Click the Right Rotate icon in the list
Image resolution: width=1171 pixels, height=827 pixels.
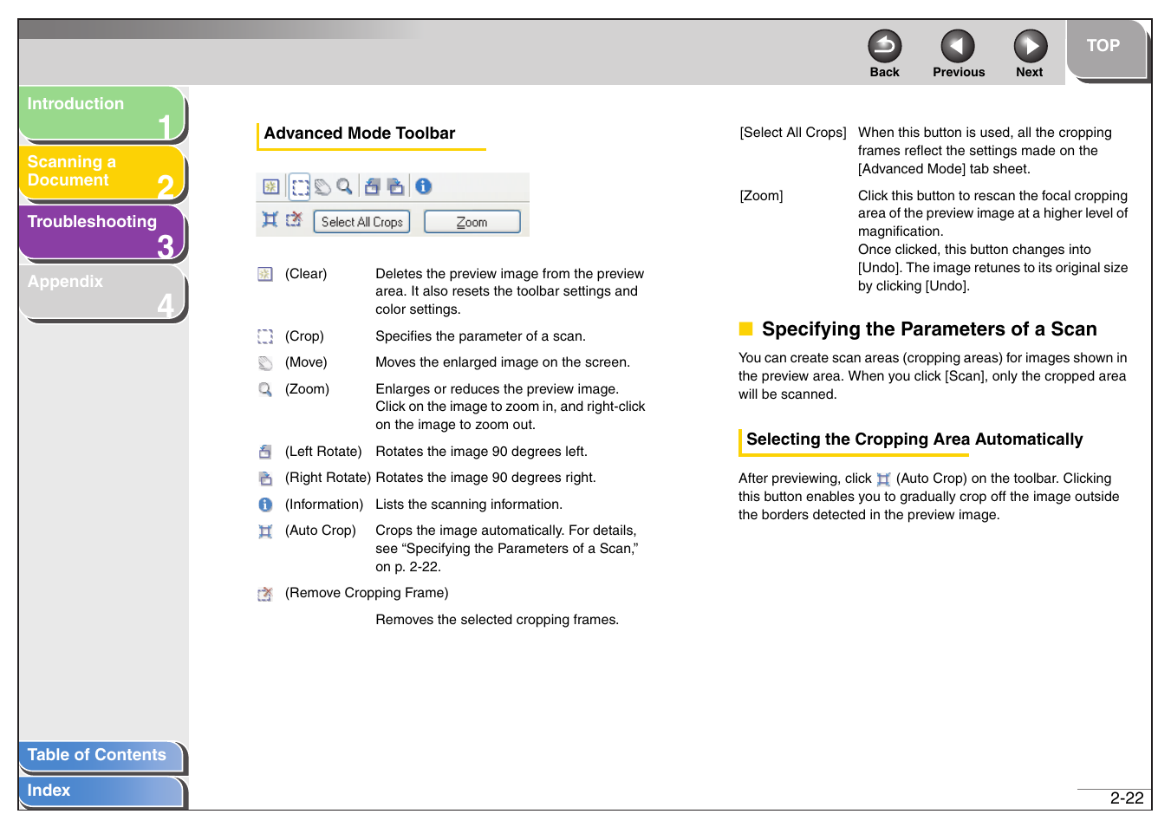265,479
